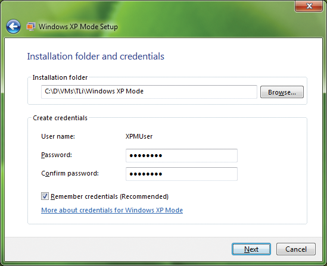Cancel the XP Mode setup
Screen dimensions: 327x266
pyautogui.click(x=295, y=249)
